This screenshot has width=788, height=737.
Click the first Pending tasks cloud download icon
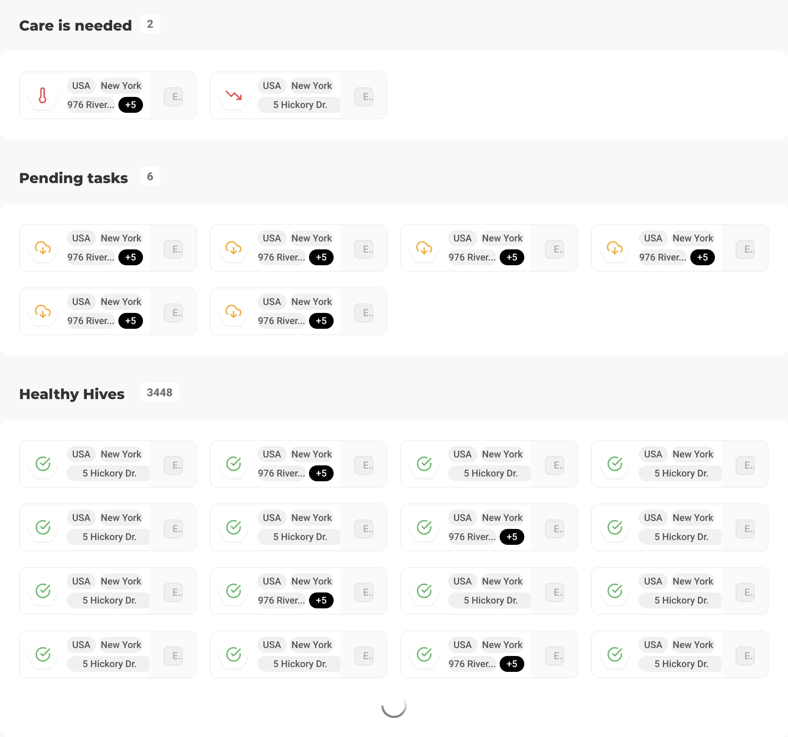pyautogui.click(x=43, y=248)
